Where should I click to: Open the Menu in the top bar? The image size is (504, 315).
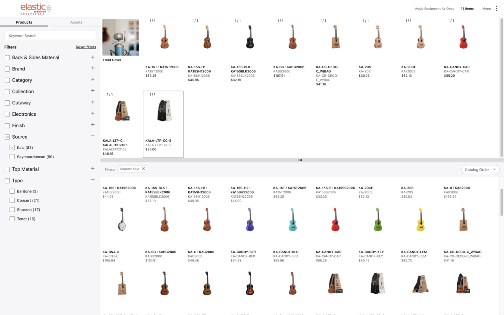[487, 8]
